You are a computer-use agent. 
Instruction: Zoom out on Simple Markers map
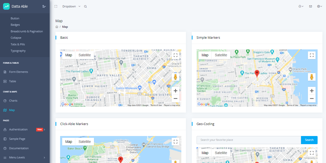(x=311, y=99)
